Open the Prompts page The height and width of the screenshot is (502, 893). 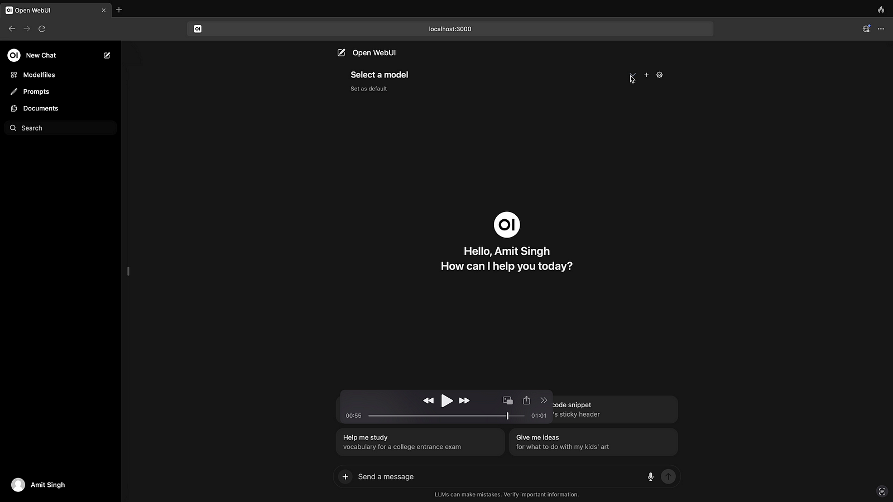[x=36, y=91]
